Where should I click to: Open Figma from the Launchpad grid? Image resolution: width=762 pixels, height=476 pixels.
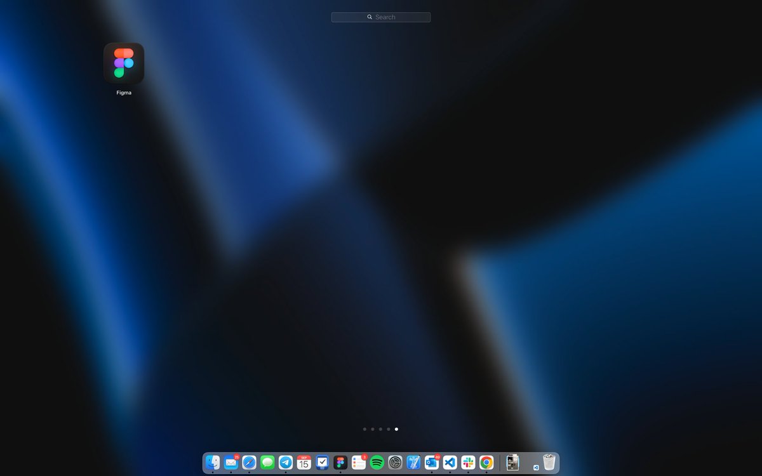coord(123,63)
